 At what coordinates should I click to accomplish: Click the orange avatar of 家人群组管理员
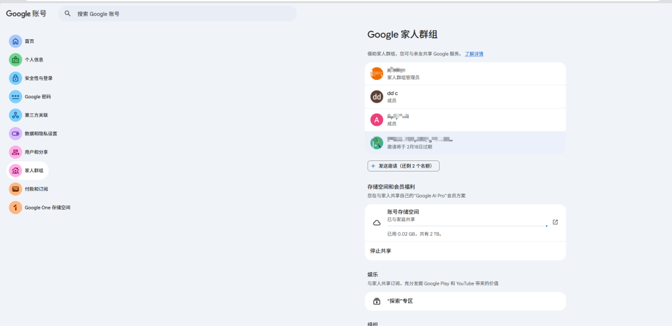coord(376,73)
